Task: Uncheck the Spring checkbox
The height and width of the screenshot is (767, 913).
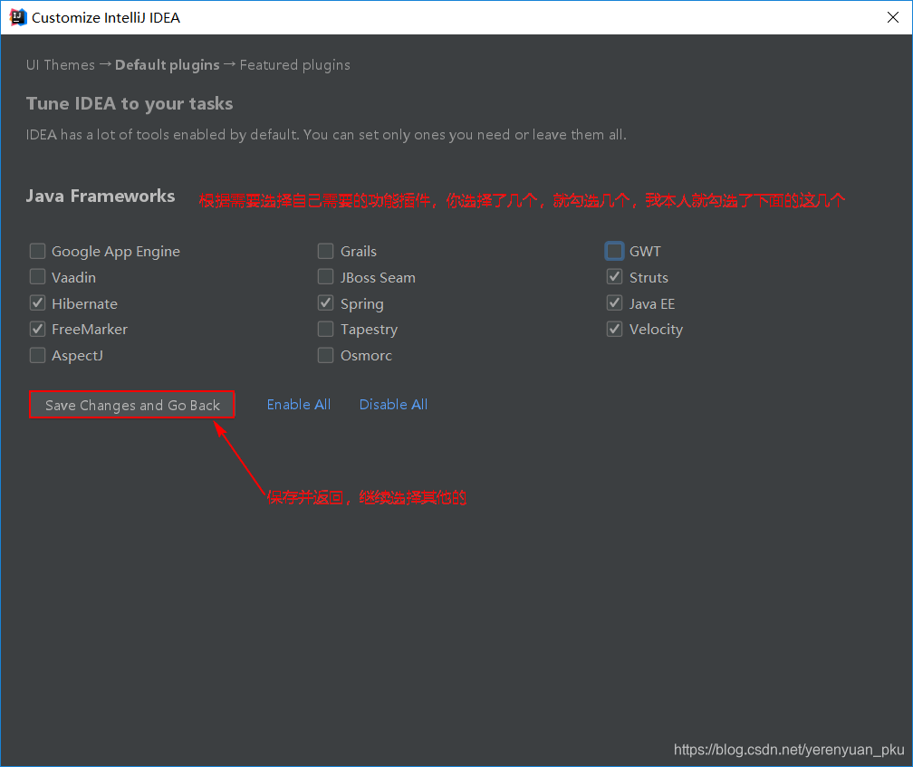Action: [325, 303]
